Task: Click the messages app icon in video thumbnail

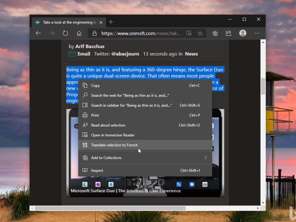Action: click(192, 184)
